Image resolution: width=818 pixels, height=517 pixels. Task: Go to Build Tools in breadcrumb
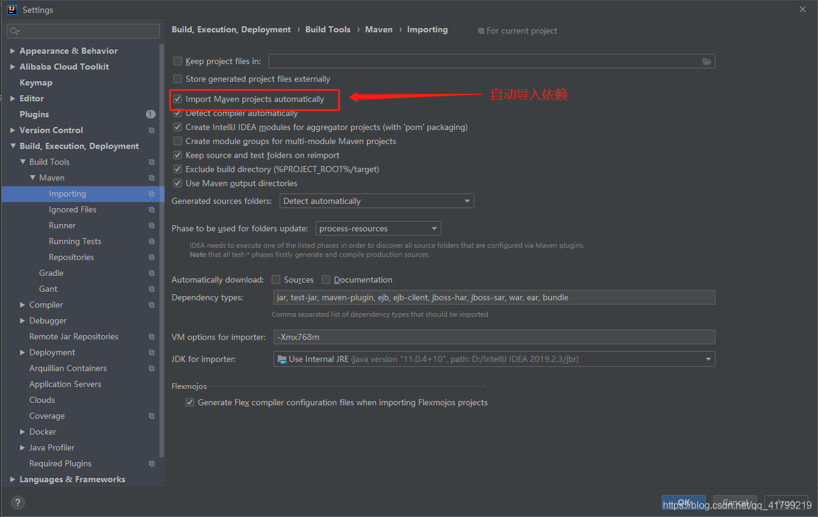(x=328, y=29)
